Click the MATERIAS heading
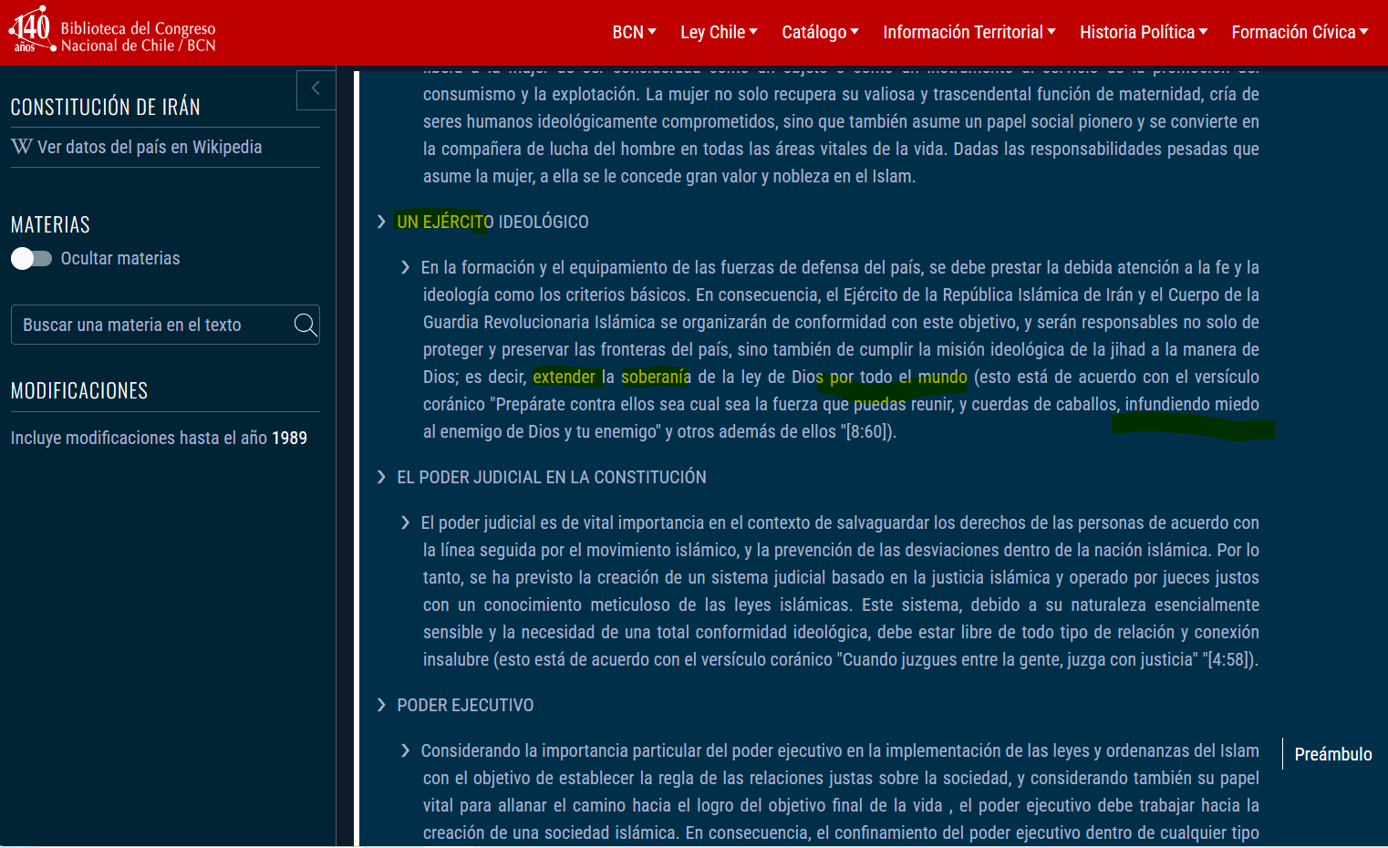 (x=50, y=224)
